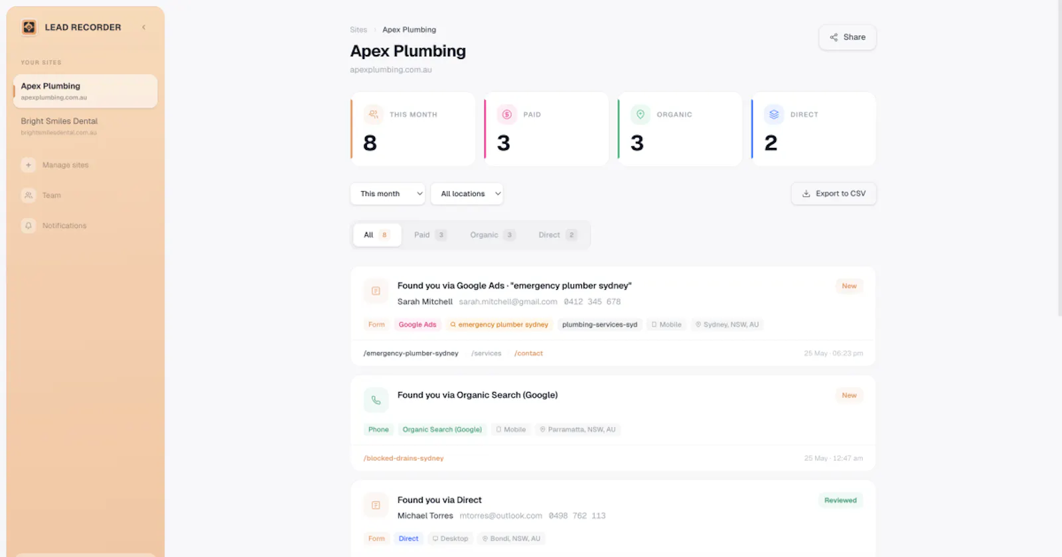
Task: Open the All locations dropdown
Action: coord(467,194)
